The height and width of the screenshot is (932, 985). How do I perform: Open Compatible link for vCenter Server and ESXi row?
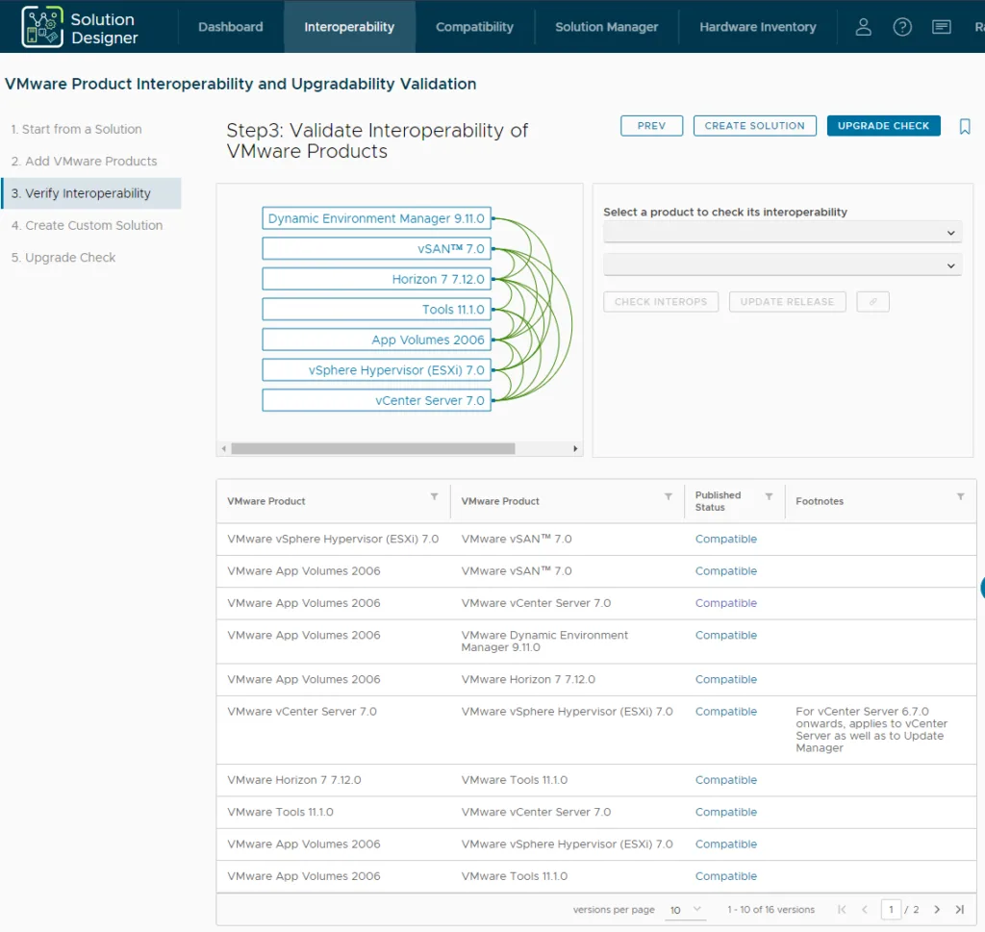click(x=725, y=712)
